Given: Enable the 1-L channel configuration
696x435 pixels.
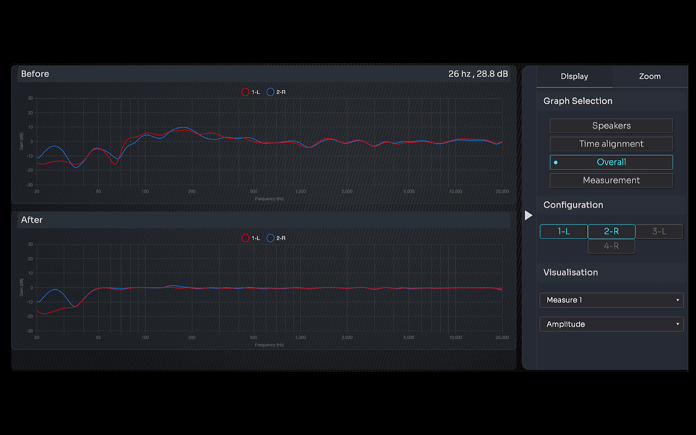Looking at the screenshot, I should pos(564,231).
